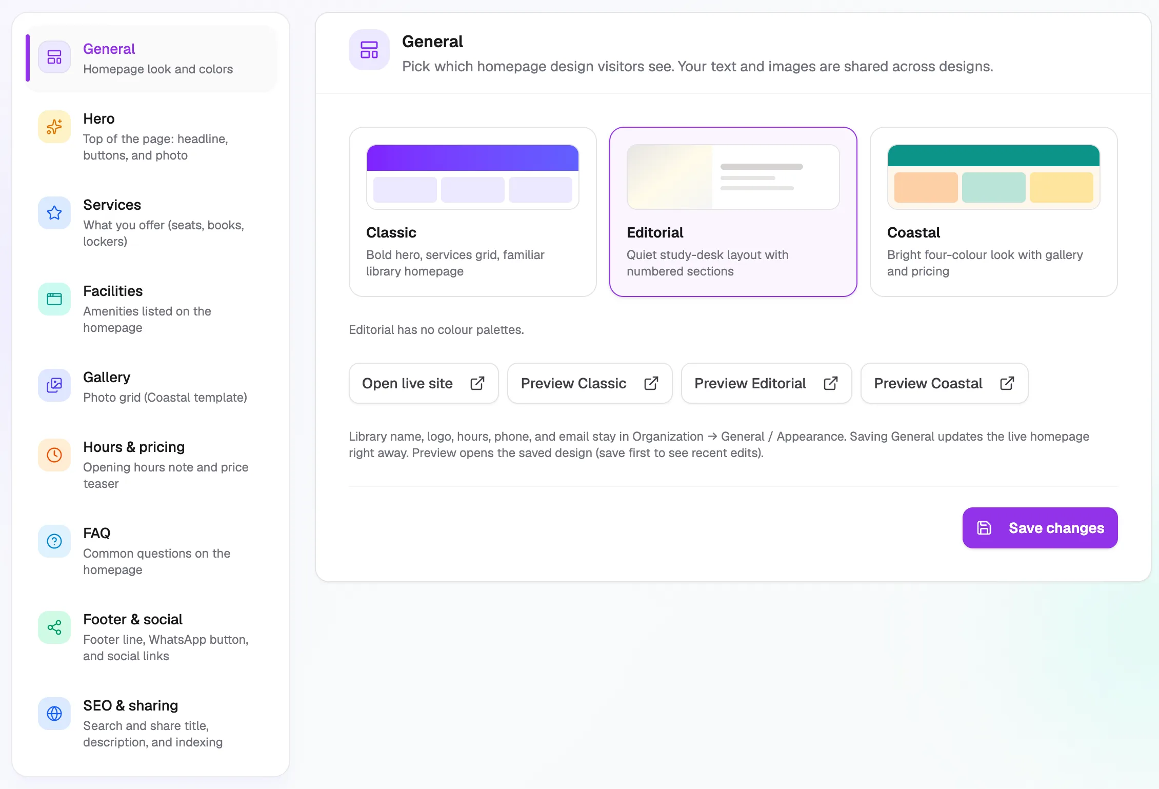Open Hours & pricing settings
The image size is (1159, 789).
(151, 465)
